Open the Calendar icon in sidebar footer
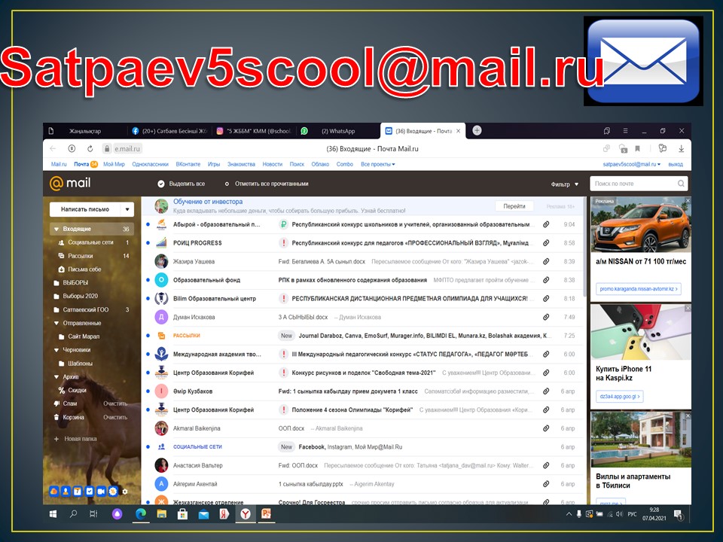The image size is (723, 542). pos(78,492)
